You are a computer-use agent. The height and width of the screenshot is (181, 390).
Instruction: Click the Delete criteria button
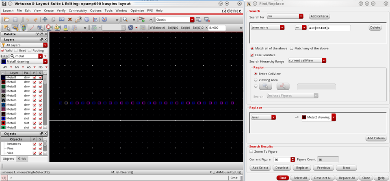click(375, 28)
